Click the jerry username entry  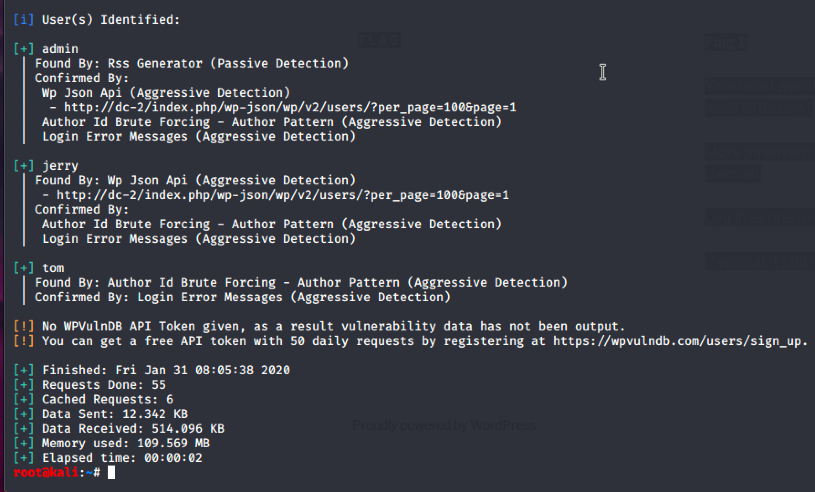(60, 166)
